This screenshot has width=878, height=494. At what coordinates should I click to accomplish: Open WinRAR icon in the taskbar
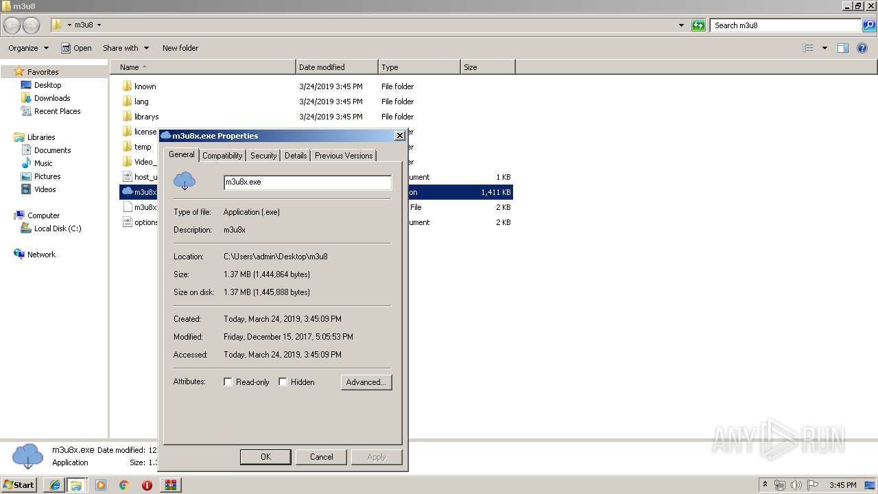point(170,485)
